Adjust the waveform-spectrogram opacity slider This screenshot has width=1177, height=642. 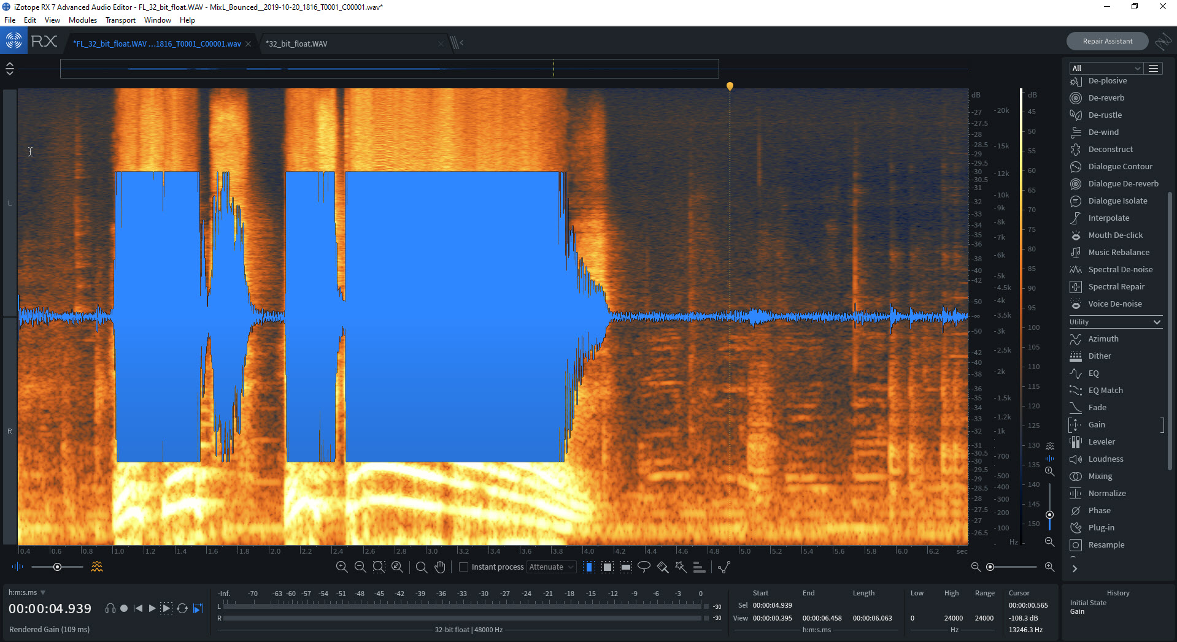coord(57,567)
